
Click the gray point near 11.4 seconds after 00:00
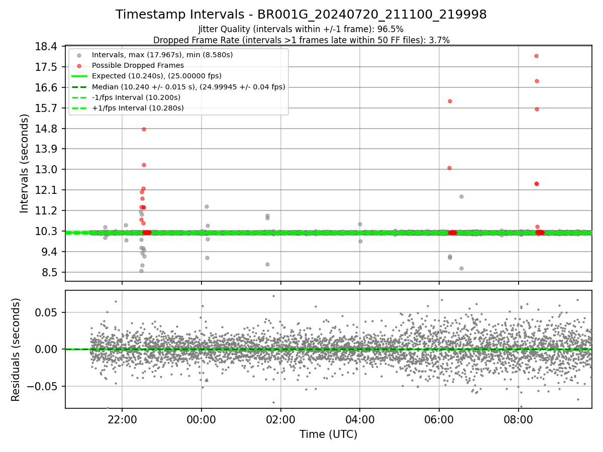click(x=207, y=206)
